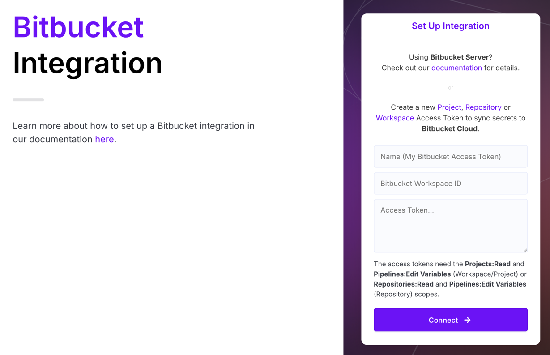The width and height of the screenshot is (550, 355).
Task: Click the bold Bitbucket Server text
Action: pyautogui.click(x=460, y=57)
